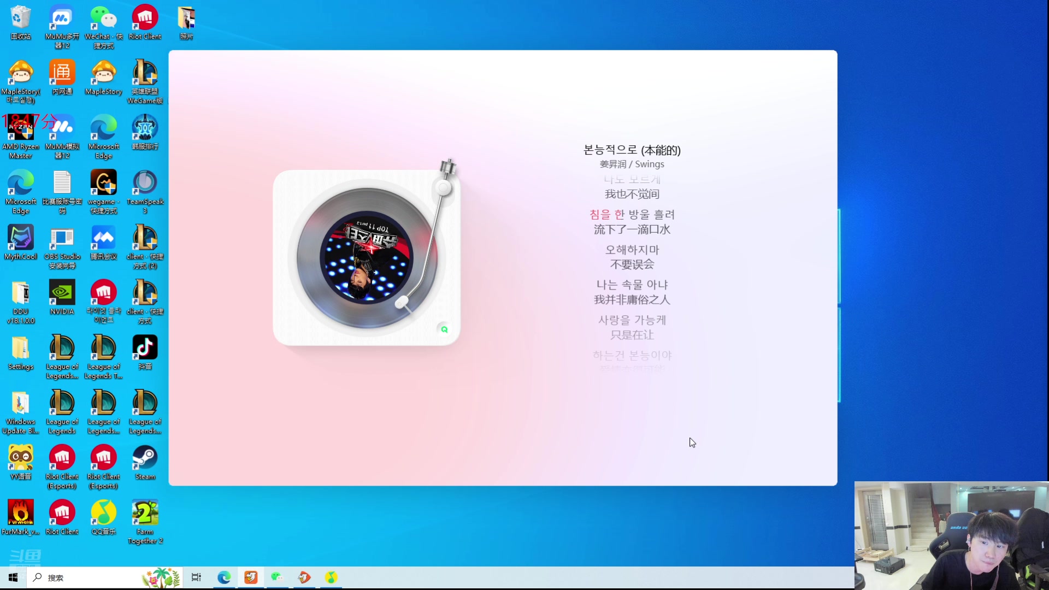This screenshot has height=590, width=1049.
Task: Launch YY语音 desktop shortcut
Action: (x=20, y=463)
